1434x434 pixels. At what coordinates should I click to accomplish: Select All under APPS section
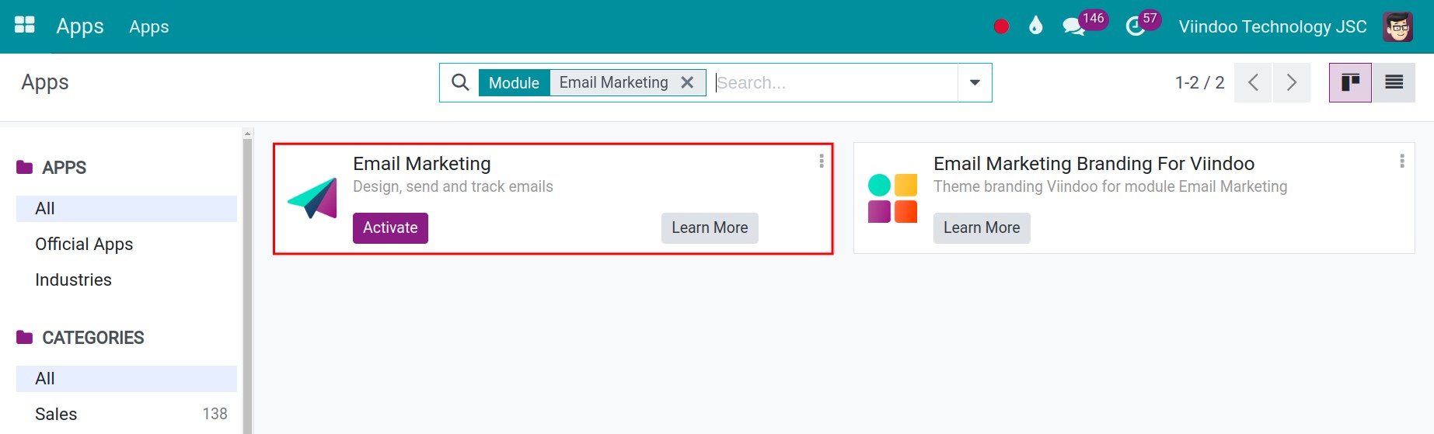pos(127,208)
